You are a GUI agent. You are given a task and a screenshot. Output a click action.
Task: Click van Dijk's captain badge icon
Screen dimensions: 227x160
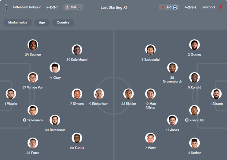click(x=187, y=120)
